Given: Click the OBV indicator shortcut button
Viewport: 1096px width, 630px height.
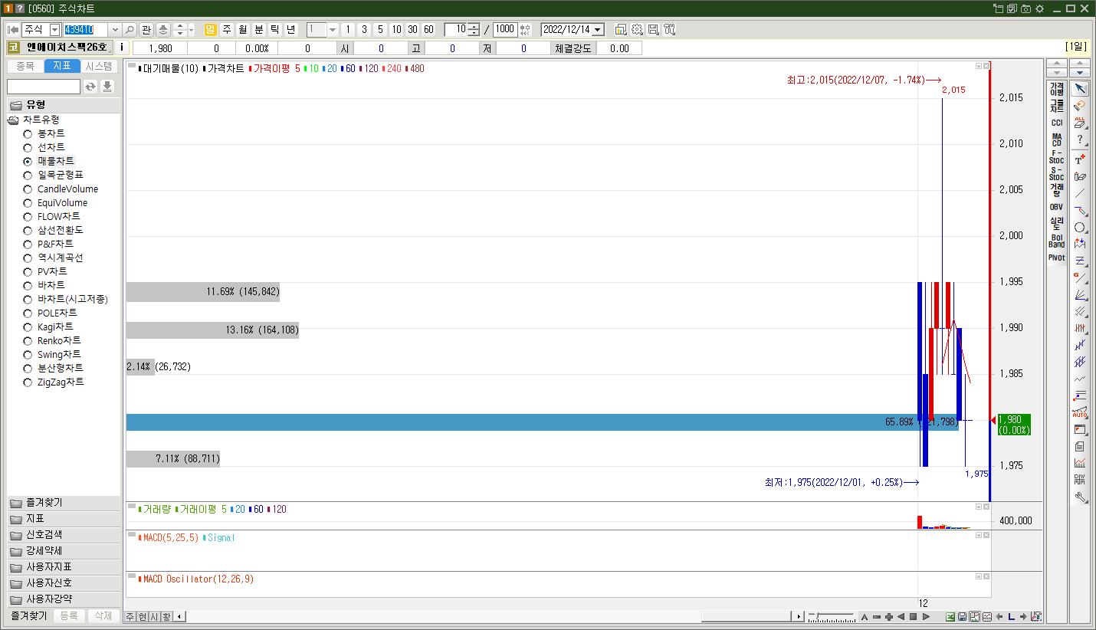Looking at the screenshot, I should click(x=1057, y=207).
